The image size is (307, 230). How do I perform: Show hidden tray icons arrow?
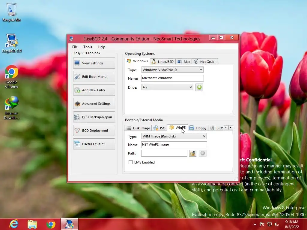click(x=255, y=224)
